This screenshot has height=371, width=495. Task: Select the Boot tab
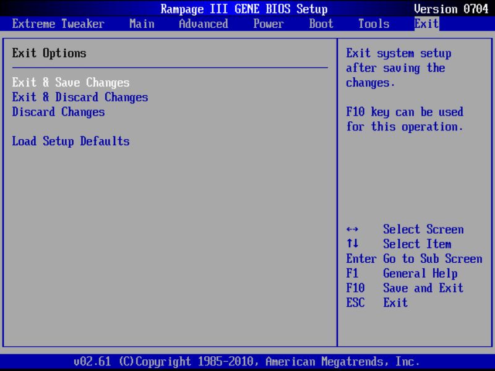tap(321, 24)
